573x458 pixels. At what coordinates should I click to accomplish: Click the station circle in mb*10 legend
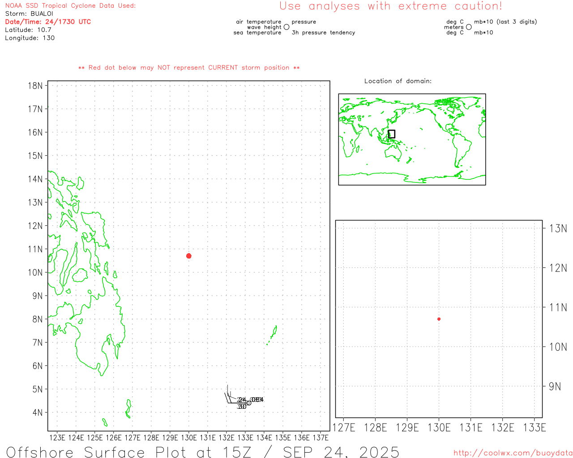469,27
